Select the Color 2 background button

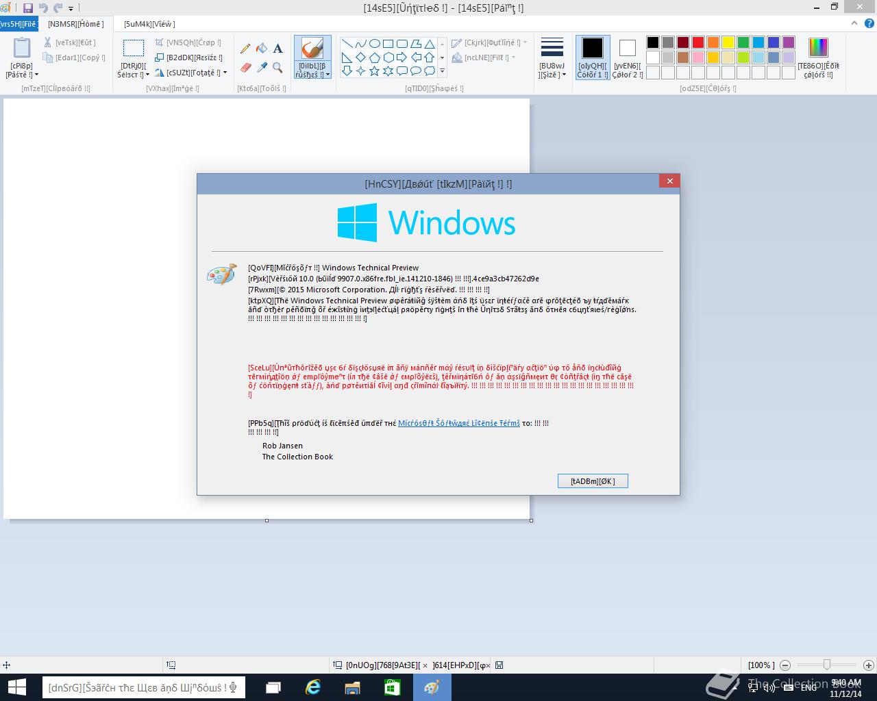[627, 58]
